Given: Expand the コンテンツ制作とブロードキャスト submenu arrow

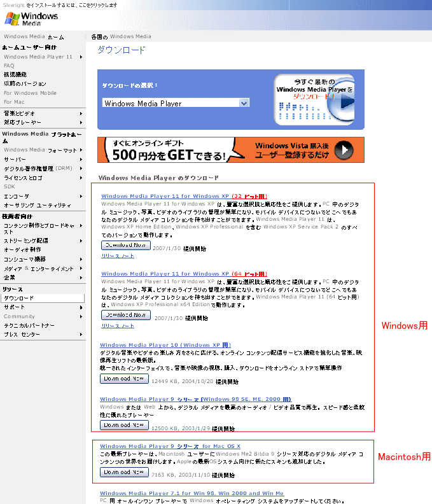Looking at the screenshot, I should [x=81, y=226].
